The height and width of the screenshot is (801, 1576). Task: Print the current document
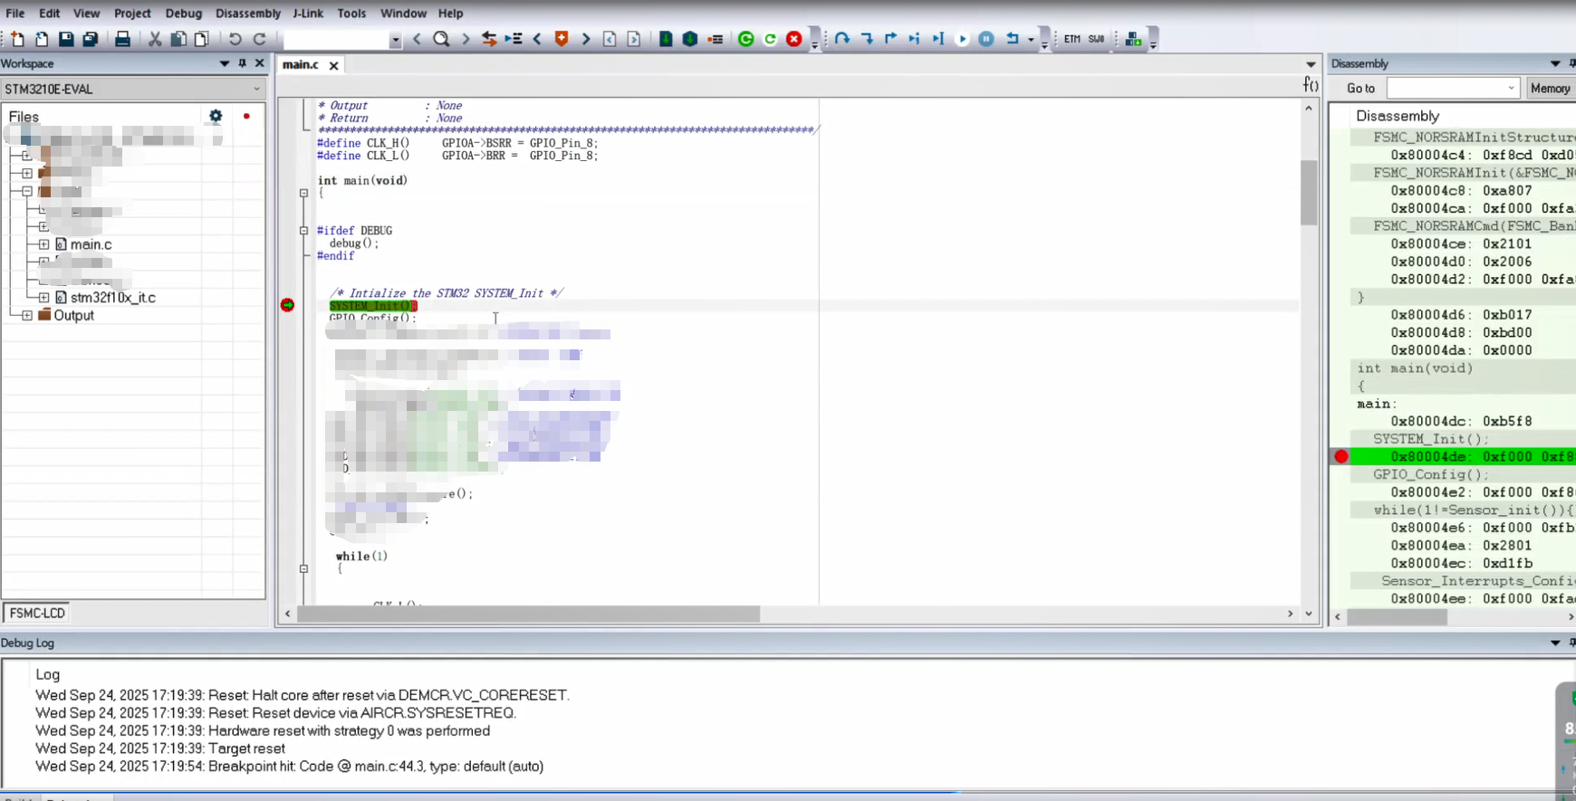[122, 39]
